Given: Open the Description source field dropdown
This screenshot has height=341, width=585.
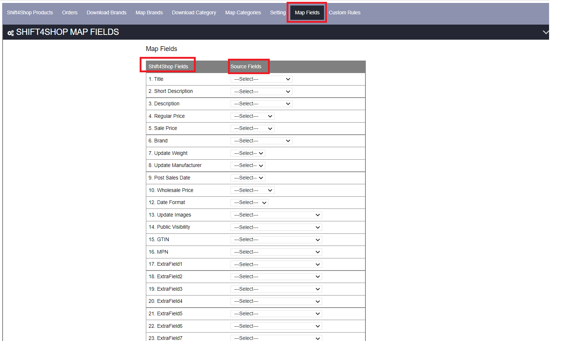Looking at the screenshot, I should tap(261, 104).
